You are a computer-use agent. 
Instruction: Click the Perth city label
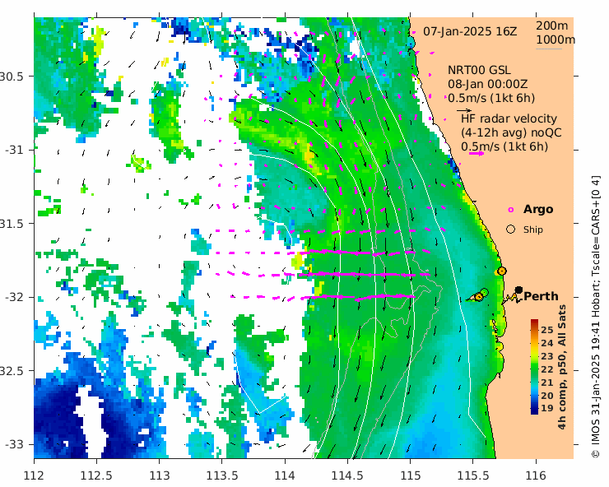[541, 296]
